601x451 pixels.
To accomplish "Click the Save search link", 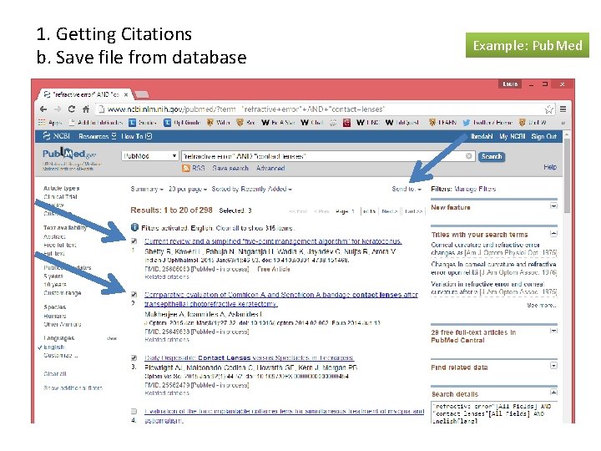I will (230, 168).
